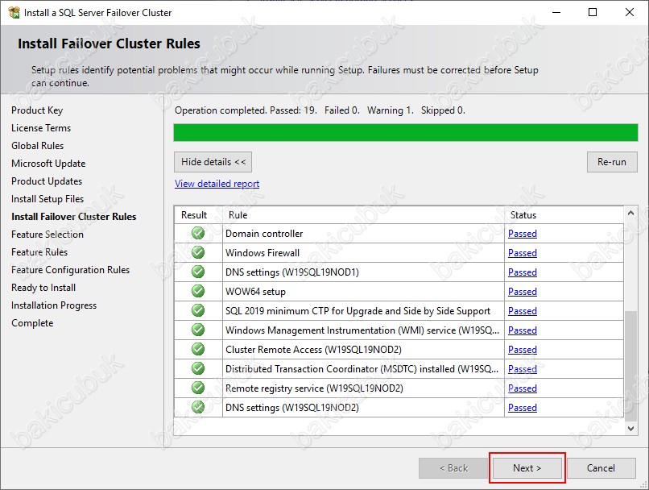Open the View detailed report link
Screen dimensions: 649x490
click(x=217, y=184)
